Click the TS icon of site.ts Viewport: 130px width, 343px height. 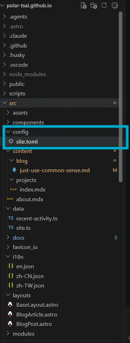(x=11, y=228)
